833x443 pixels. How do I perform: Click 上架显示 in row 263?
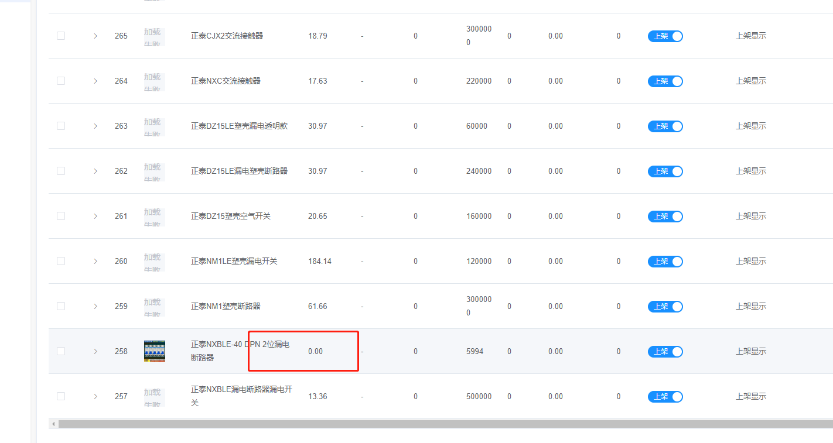[x=751, y=126]
